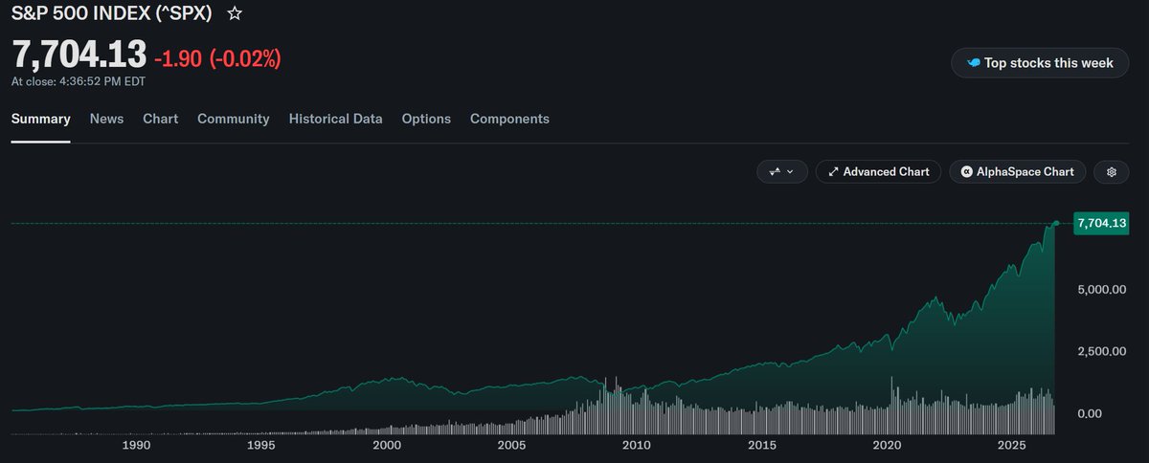Click the 1995 label on time axis
This screenshot has width=1149, height=463.
[x=261, y=446]
